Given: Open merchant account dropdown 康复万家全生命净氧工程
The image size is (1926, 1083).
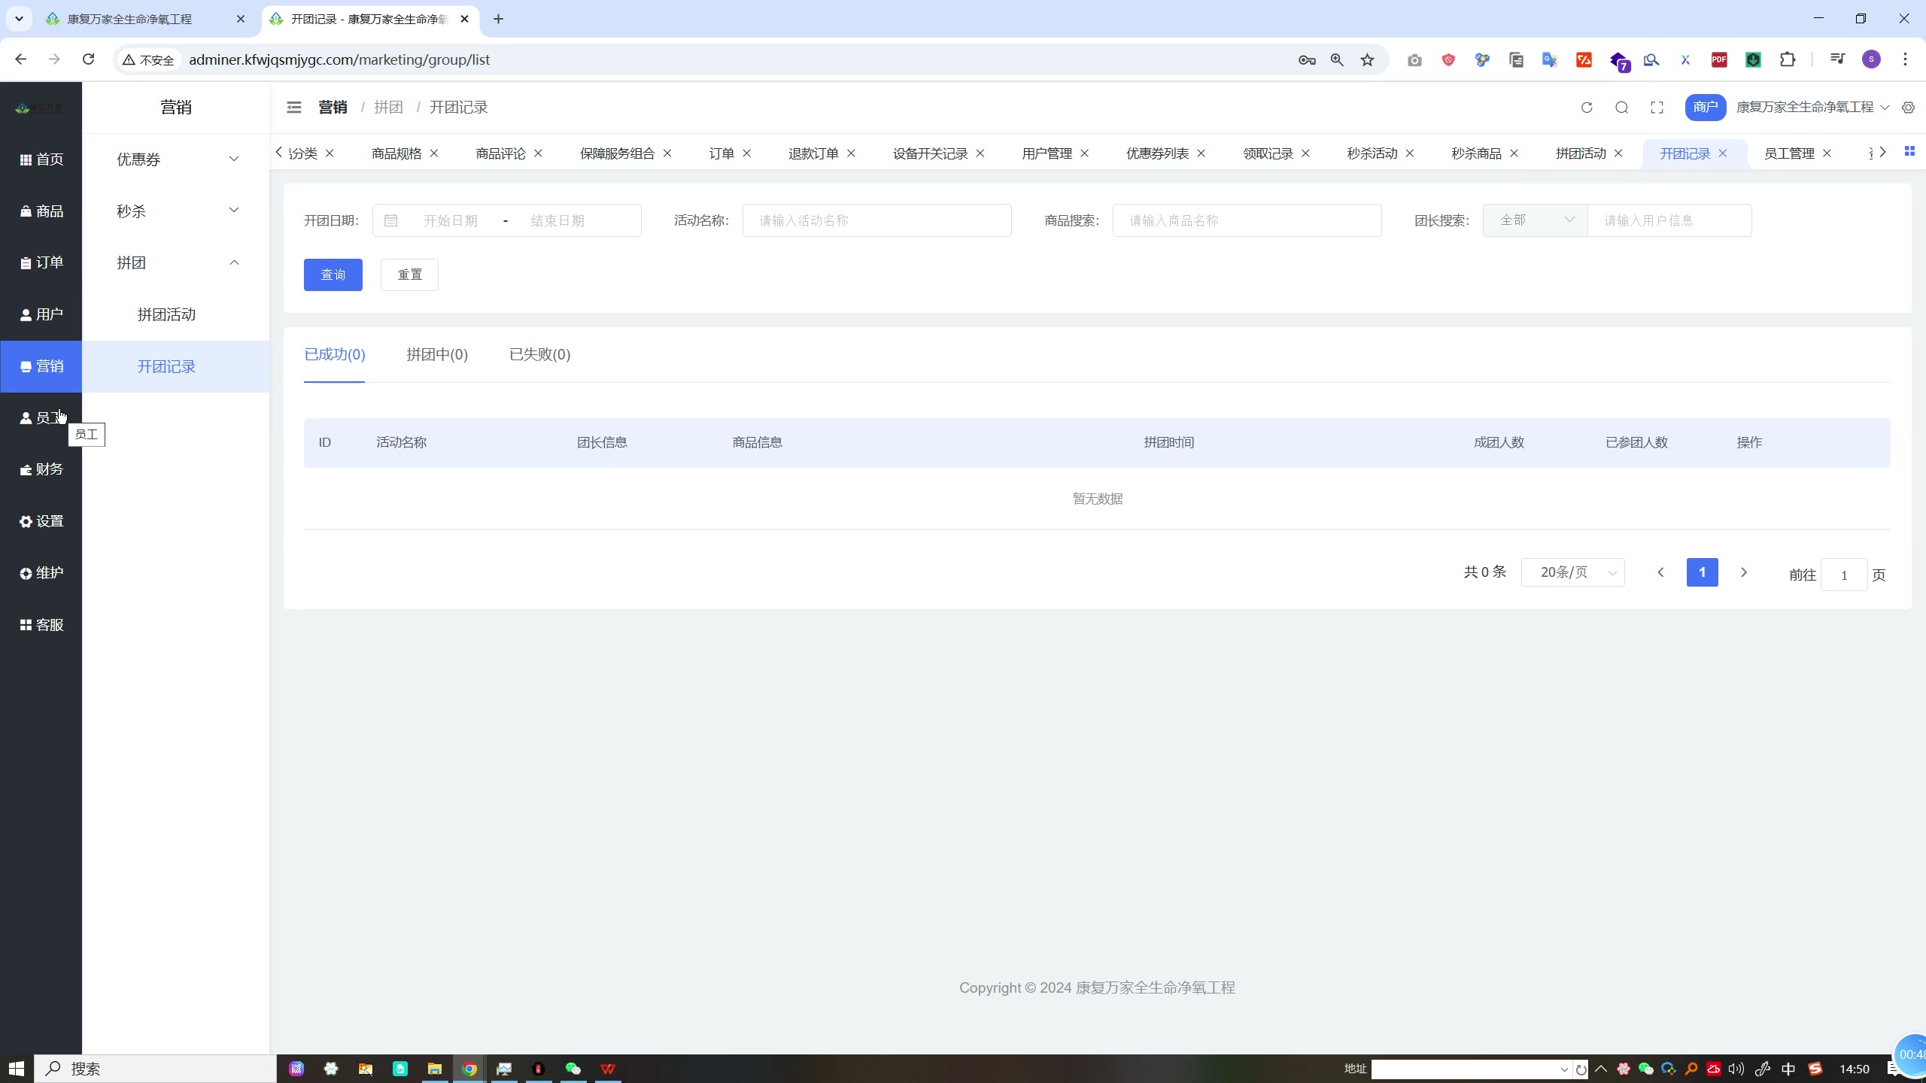Looking at the screenshot, I should [x=1812, y=108].
